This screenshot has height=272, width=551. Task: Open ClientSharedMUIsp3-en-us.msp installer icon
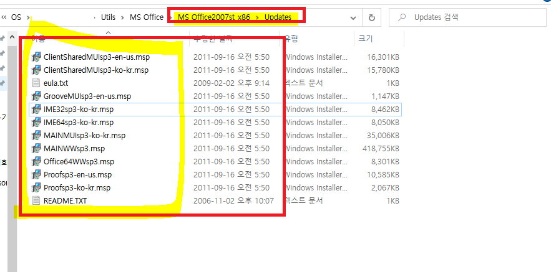click(36, 57)
